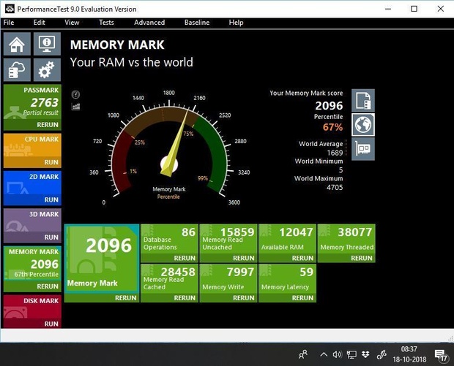Image resolution: width=454 pixels, height=366 pixels.
Task: Rerun Memory Mark from sidebar
Action: click(x=48, y=286)
